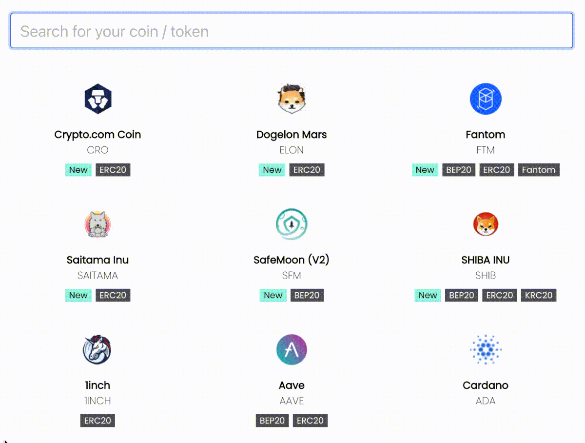Image resolution: width=585 pixels, height=443 pixels.
Task: Click the ERC20 tag under Saitama Inu
Action: coord(113,295)
